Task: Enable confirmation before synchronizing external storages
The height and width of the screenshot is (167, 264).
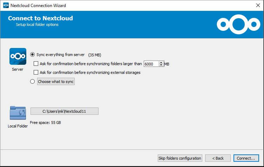Action: [36, 72]
